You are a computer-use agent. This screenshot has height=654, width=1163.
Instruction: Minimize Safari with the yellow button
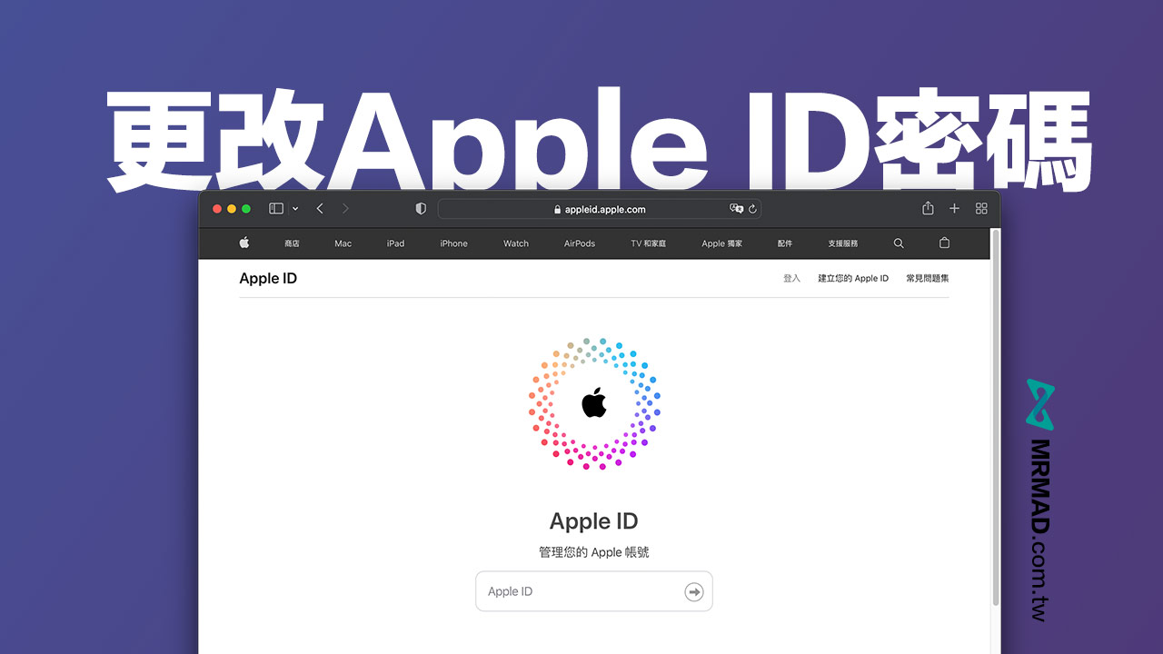pos(232,209)
